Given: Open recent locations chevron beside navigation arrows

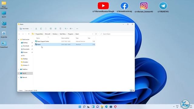Looking at the screenshot, I should [26, 34].
